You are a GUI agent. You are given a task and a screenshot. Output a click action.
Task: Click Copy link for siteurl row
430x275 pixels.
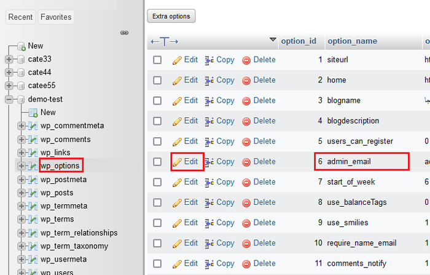click(225, 60)
